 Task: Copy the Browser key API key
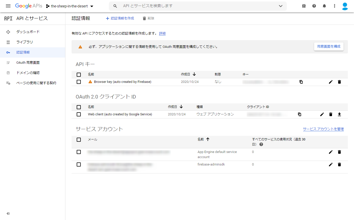tap(301, 82)
